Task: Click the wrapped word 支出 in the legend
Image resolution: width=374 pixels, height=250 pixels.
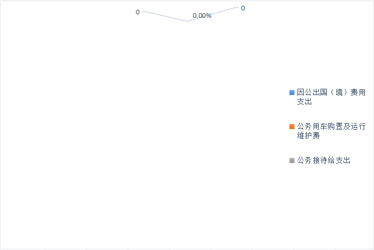Action: tap(304, 102)
